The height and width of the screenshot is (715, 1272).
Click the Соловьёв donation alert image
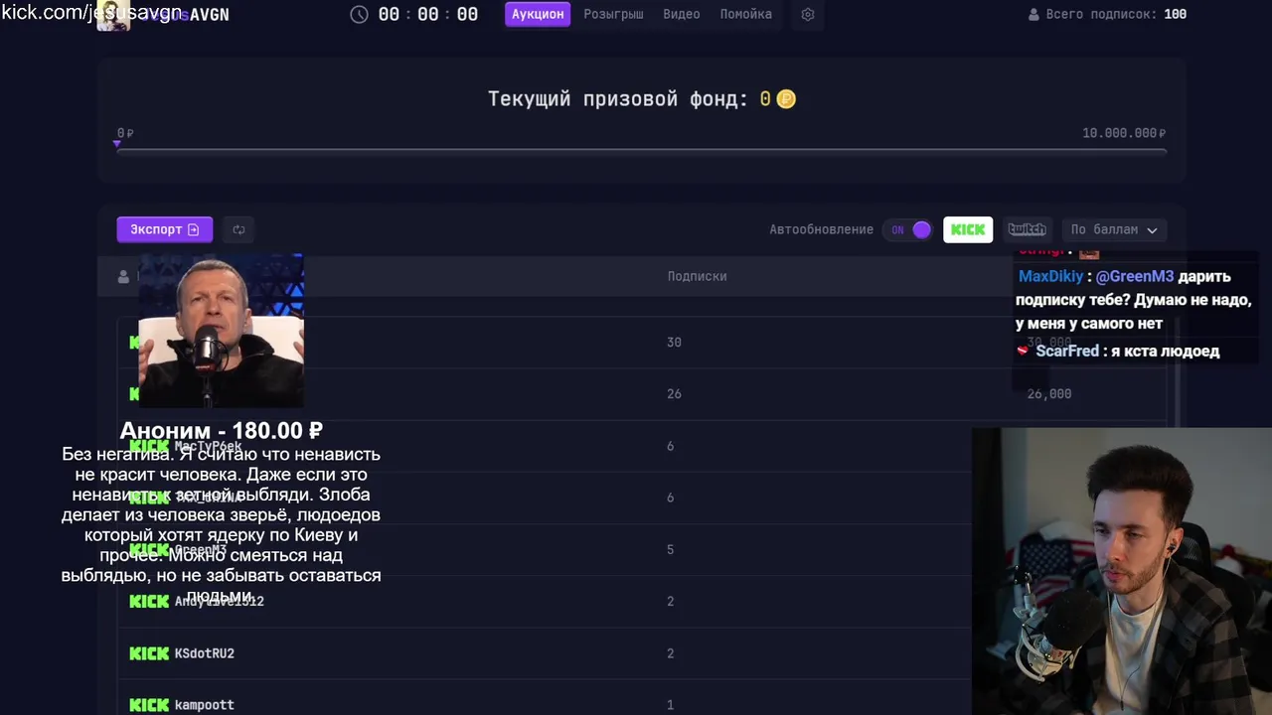tap(221, 331)
